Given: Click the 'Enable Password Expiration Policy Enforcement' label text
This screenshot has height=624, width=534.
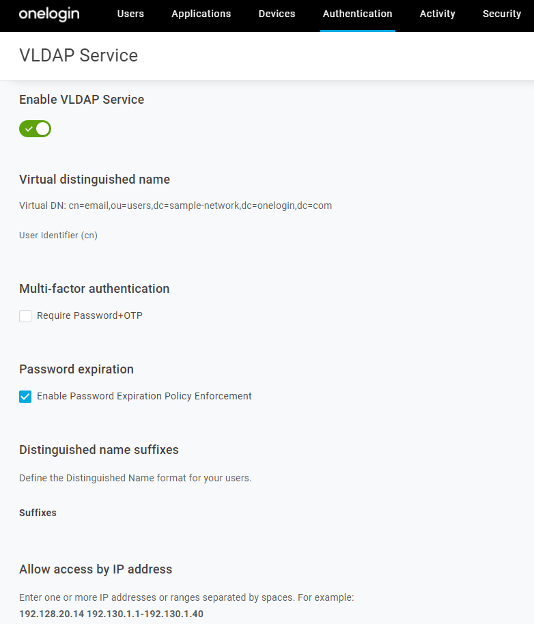Looking at the screenshot, I should [x=144, y=396].
